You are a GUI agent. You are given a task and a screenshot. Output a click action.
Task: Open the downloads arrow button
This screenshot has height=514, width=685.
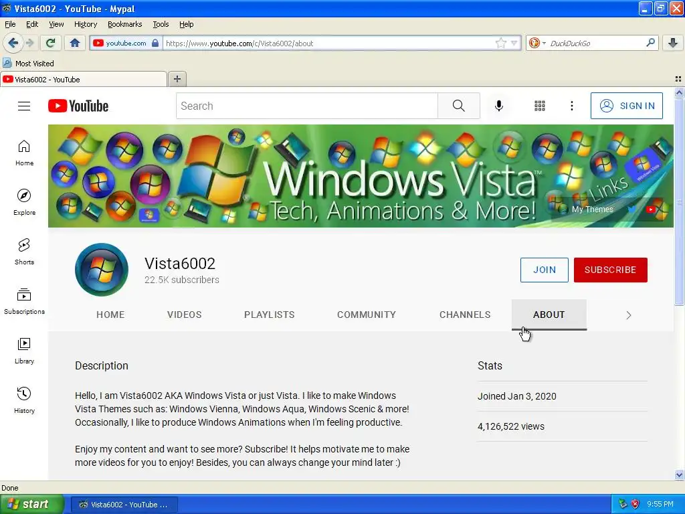coord(673,43)
